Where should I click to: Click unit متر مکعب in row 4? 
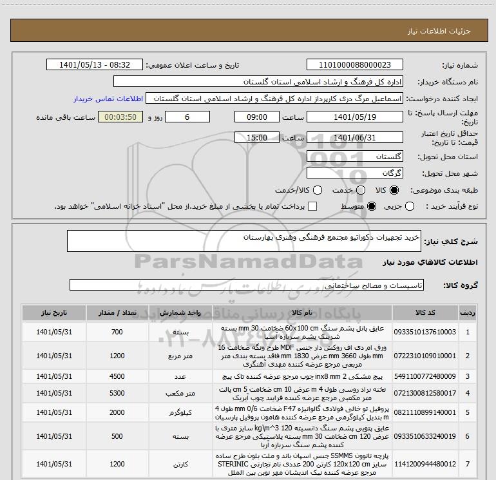click(180, 393)
